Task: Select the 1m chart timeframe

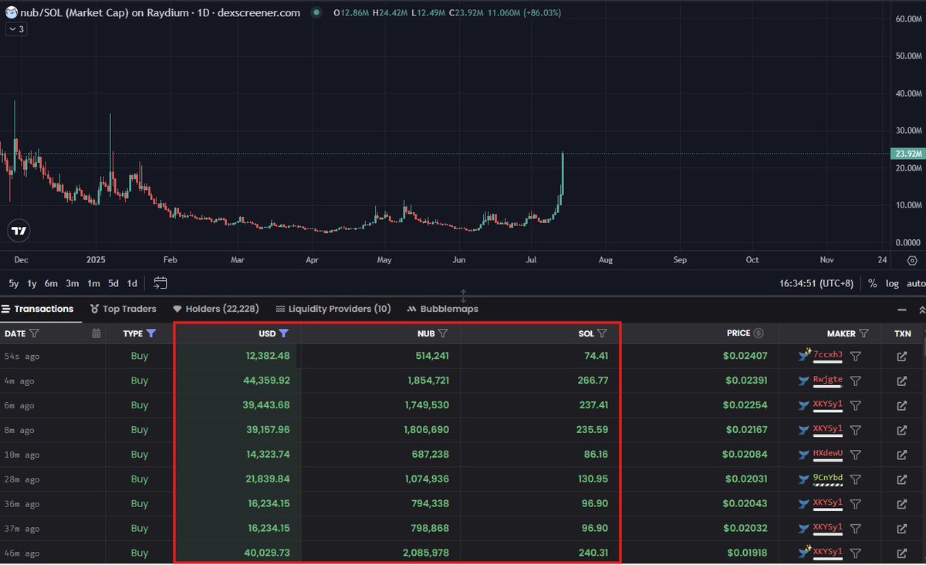Action: coord(93,283)
